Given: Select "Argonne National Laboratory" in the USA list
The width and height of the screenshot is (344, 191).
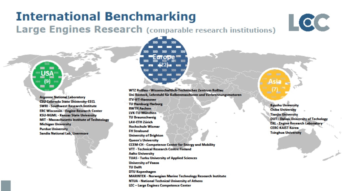Looking at the screenshot, I should pos(62,97).
